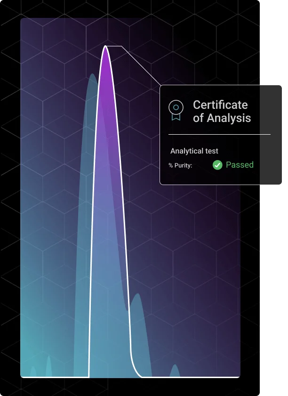Click the green Passed checkmark icon

[x=217, y=165]
